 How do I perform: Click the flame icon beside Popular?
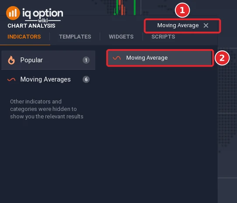[x=11, y=60]
